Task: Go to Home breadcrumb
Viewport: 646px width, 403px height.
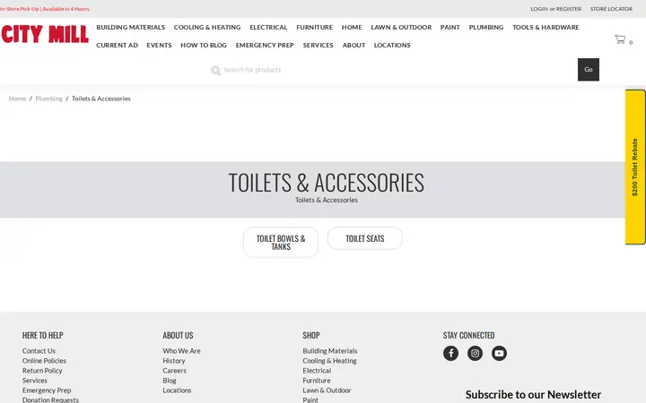Action: (x=17, y=99)
